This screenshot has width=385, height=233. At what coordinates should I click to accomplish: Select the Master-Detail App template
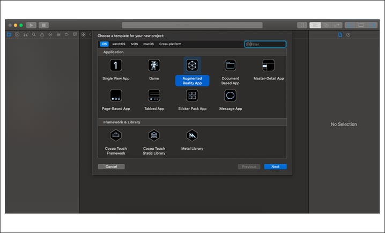(x=268, y=70)
